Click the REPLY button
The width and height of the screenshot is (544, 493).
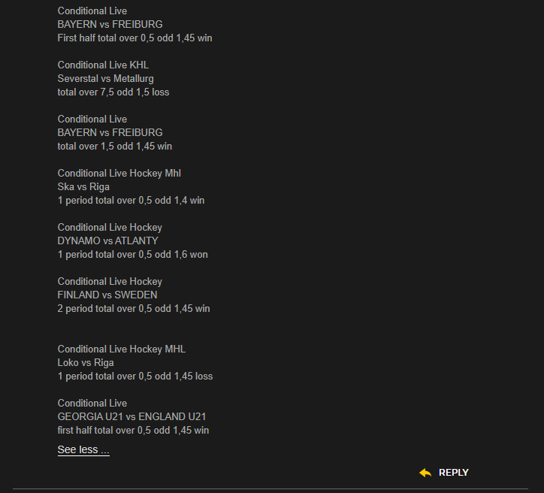(x=453, y=473)
